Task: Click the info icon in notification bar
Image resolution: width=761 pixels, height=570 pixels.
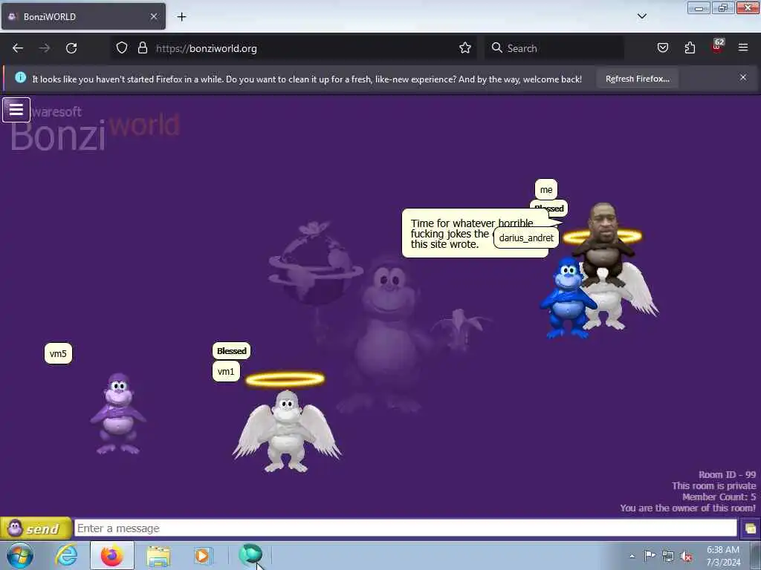Action: tap(20, 77)
